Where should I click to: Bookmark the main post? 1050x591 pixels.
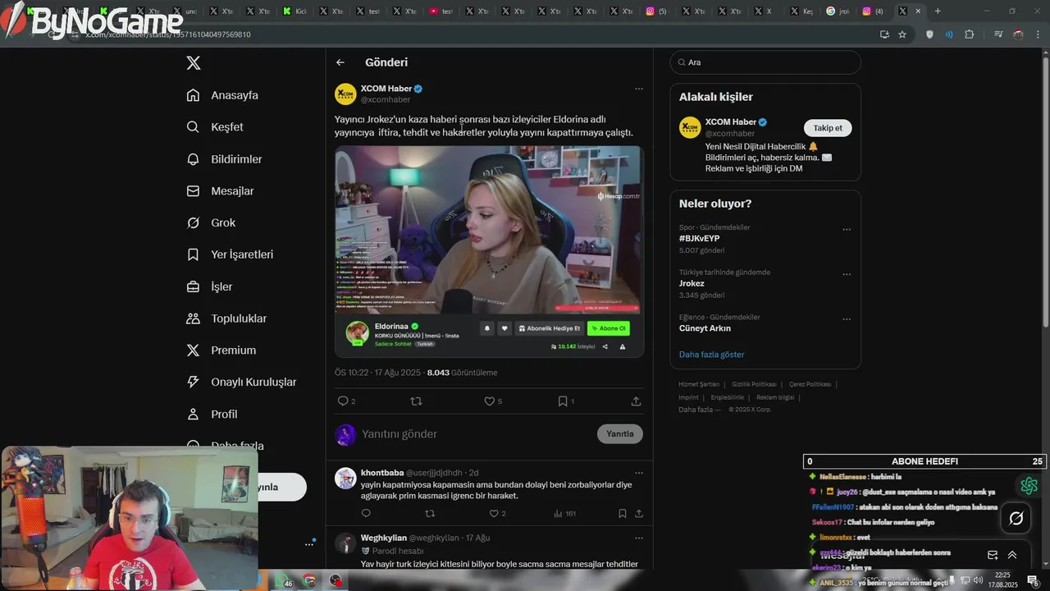point(563,401)
